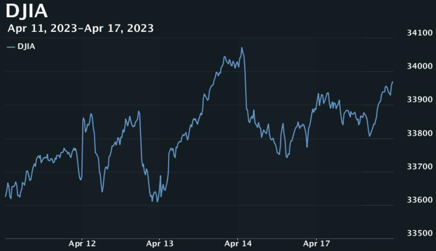
Task: Click the Apr 12 x-axis label
Action: coord(82,244)
